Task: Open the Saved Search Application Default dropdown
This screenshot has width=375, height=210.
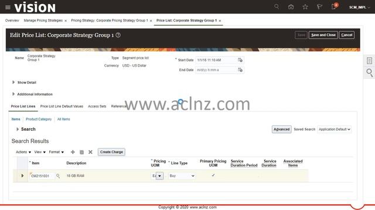Action: point(334,129)
